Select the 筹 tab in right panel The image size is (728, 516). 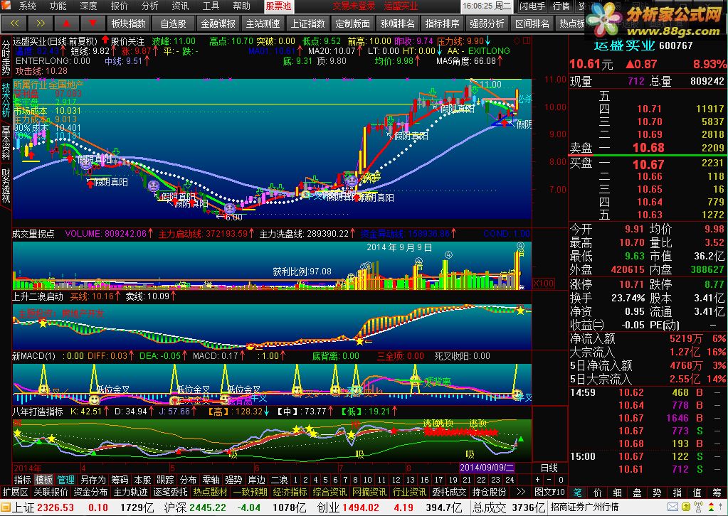point(717,493)
